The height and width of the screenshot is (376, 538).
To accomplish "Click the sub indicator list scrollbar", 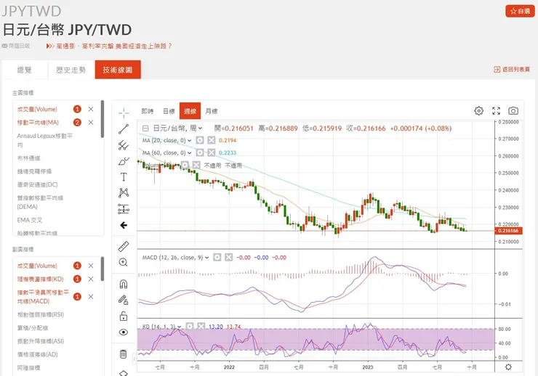I will [103, 269].
